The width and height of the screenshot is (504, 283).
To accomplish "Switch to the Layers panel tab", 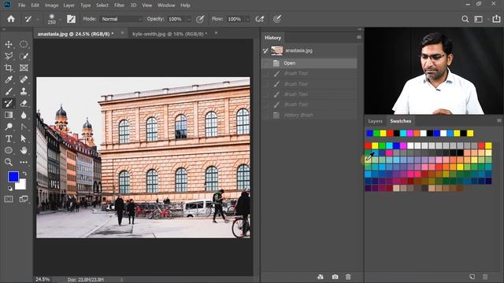I will pos(375,121).
